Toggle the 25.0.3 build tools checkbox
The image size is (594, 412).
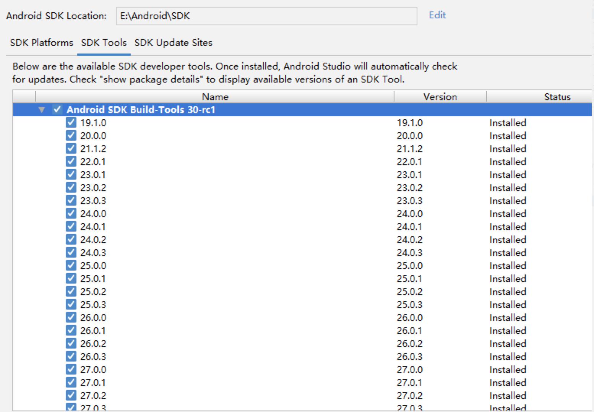coord(71,305)
